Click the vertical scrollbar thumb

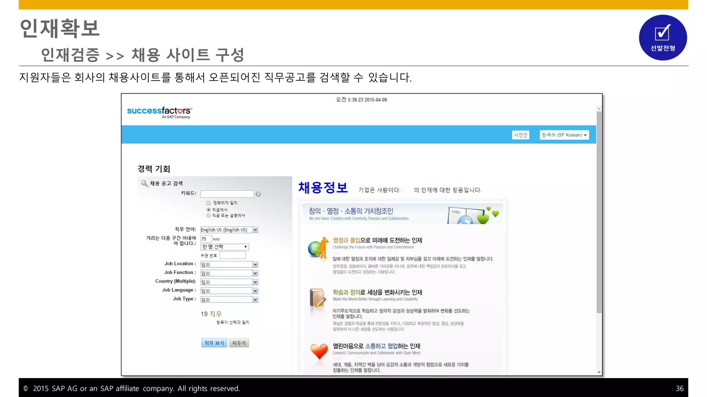(x=599, y=212)
